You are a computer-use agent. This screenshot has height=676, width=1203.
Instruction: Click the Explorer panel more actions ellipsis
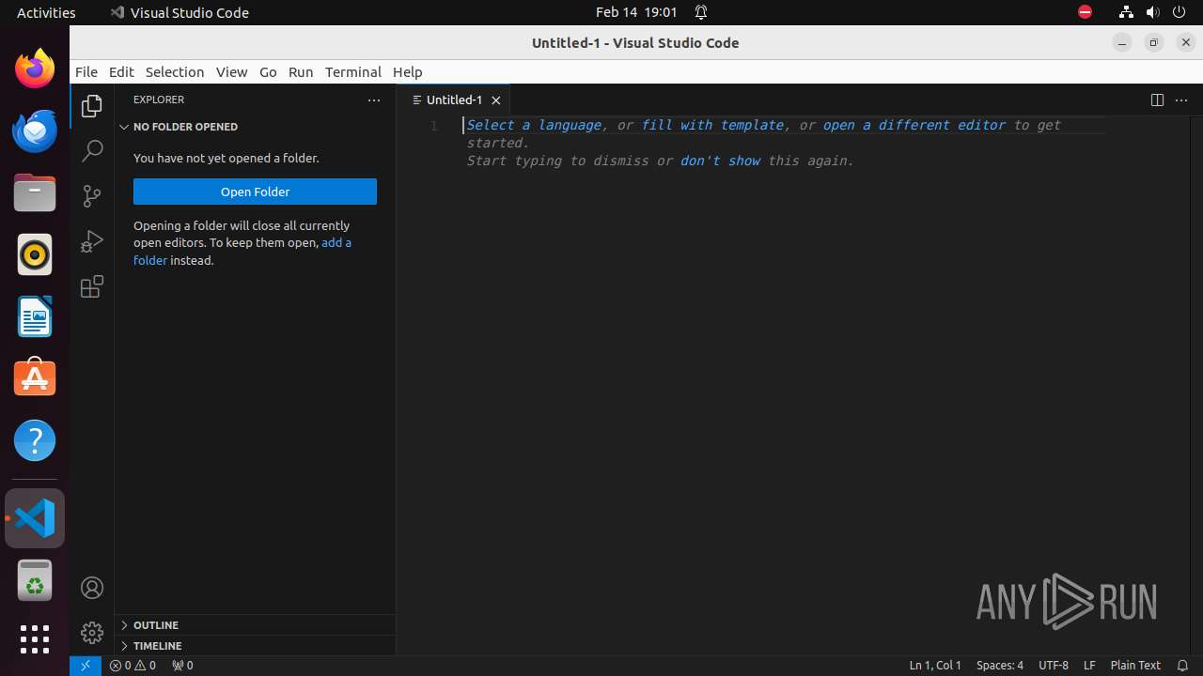tap(374, 100)
